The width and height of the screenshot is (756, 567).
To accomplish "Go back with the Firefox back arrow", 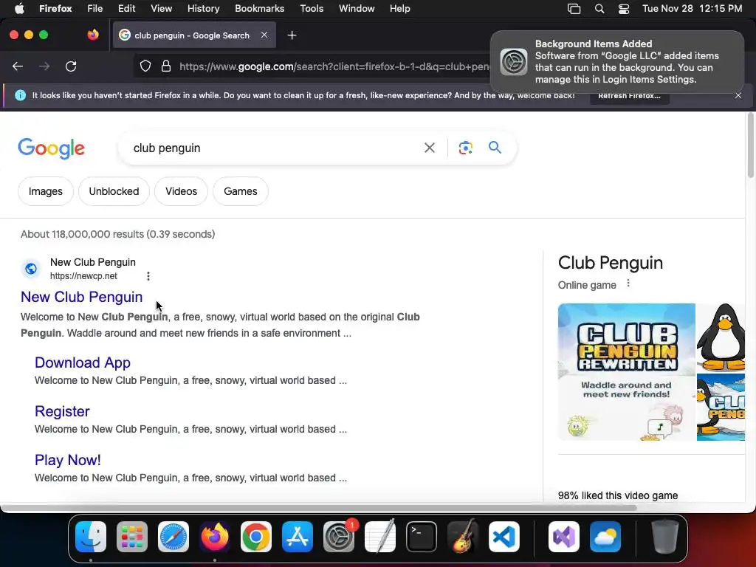I will [18, 66].
